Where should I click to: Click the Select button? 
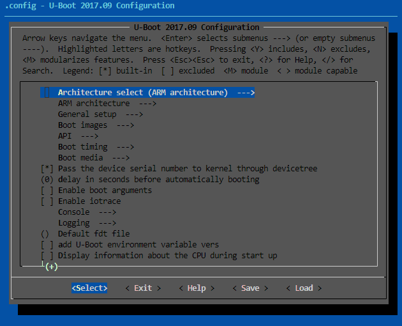pos(89,288)
